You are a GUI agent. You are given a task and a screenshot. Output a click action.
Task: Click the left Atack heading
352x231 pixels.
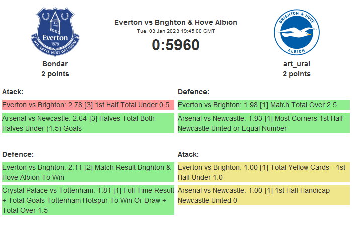click(x=13, y=92)
